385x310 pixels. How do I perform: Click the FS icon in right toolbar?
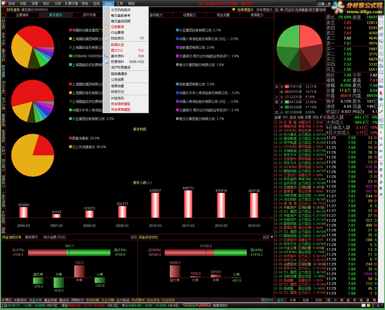[x=381, y=120]
